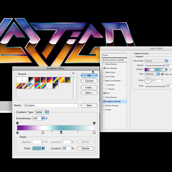Click the gradient Name text field
The width and height of the screenshot is (172, 172).
pos(51,105)
